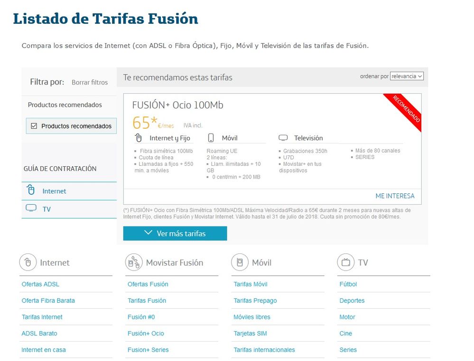Viewport: 474px width, 361px height.
Task: Open the ordenar por relevancia dropdown
Action: coord(407,76)
